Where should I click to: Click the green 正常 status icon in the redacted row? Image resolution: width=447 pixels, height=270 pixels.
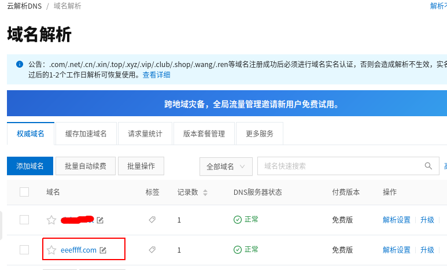pos(238,220)
